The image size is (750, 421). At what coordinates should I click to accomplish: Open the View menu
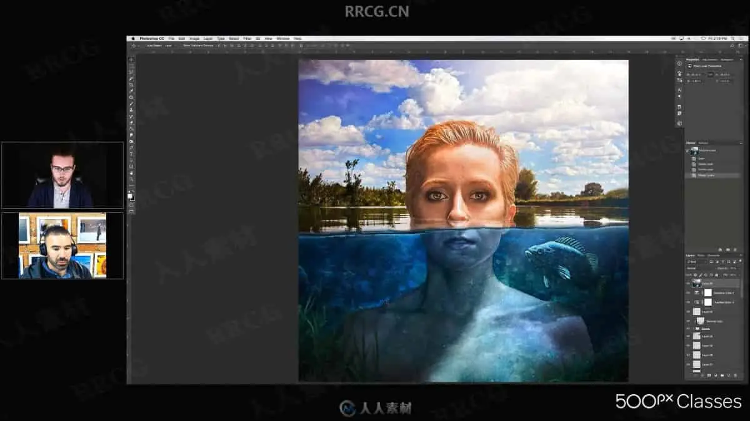click(x=268, y=39)
